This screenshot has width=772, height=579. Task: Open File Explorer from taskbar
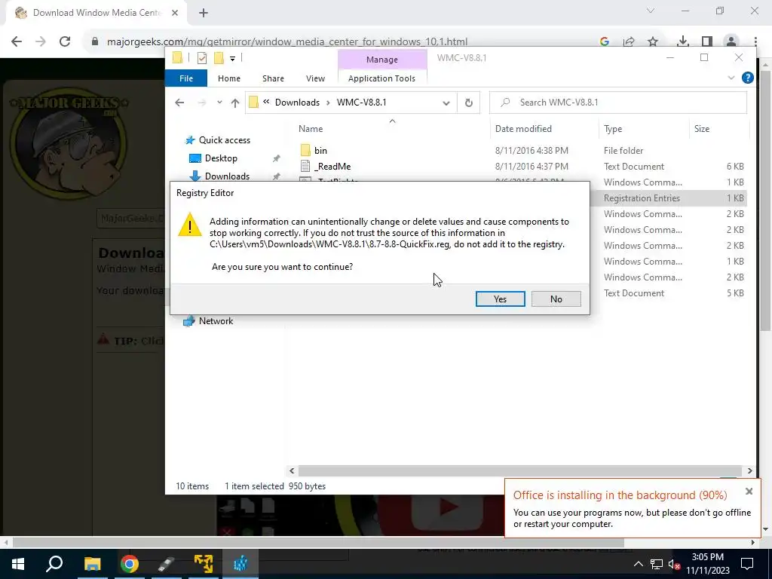(92, 564)
